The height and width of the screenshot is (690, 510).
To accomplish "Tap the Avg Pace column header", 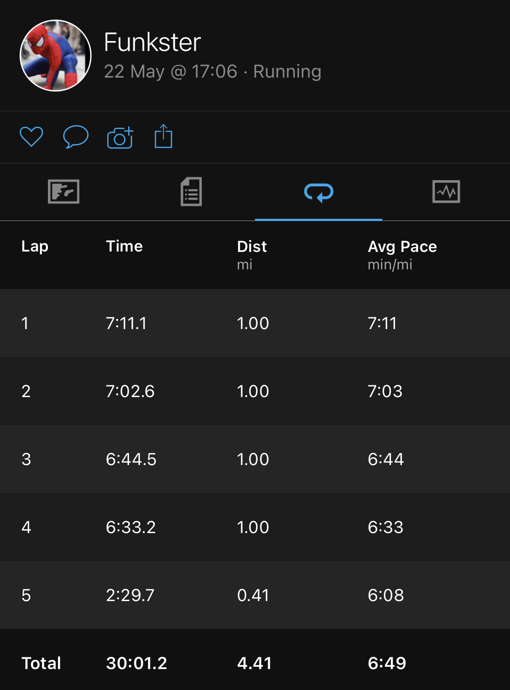I will point(402,247).
